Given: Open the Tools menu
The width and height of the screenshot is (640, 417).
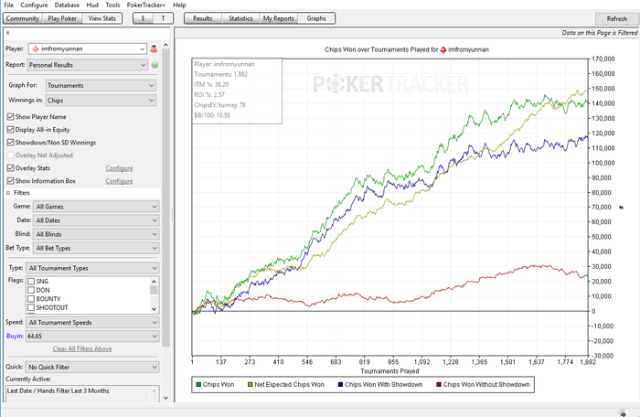Looking at the screenshot, I should pyautogui.click(x=112, y=5).
